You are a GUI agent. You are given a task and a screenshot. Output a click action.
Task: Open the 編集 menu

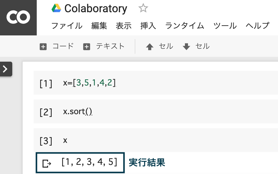click(x=99, y=26)
